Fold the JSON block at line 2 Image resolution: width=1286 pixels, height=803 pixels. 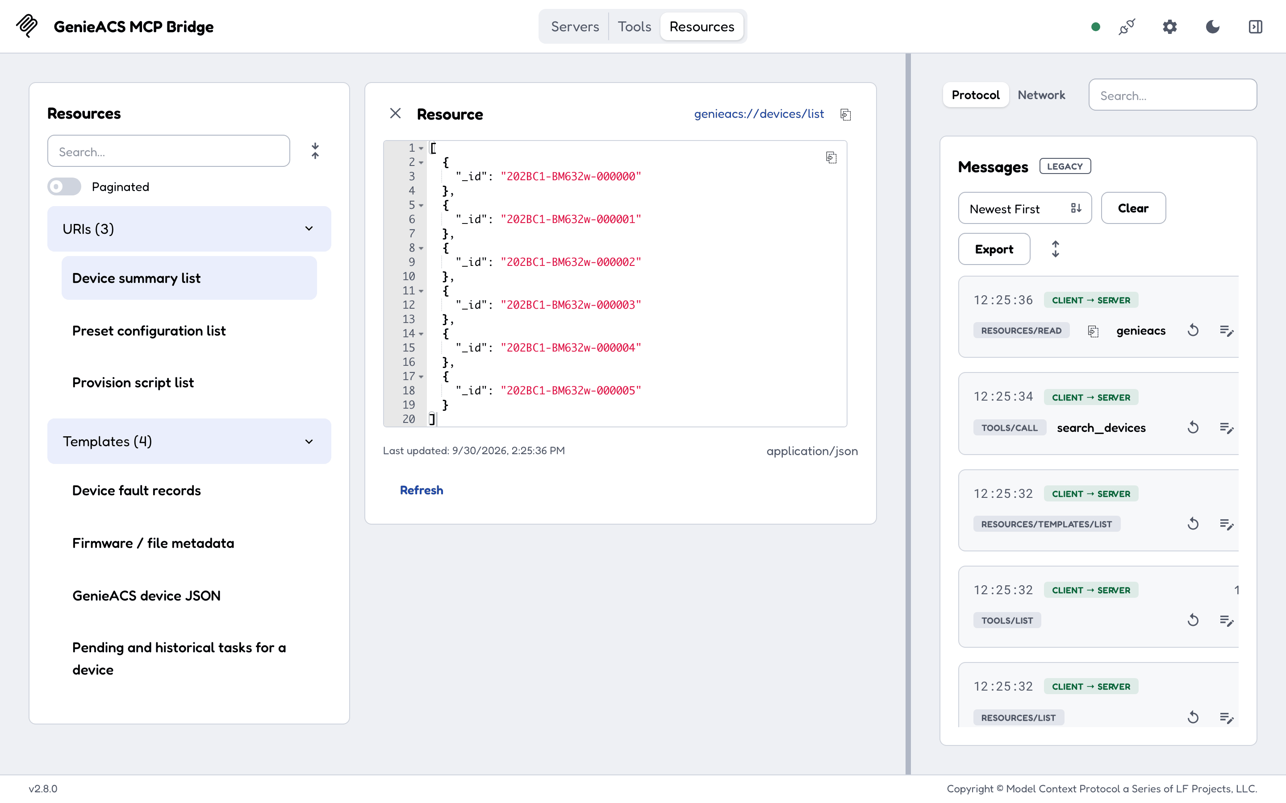421,162
